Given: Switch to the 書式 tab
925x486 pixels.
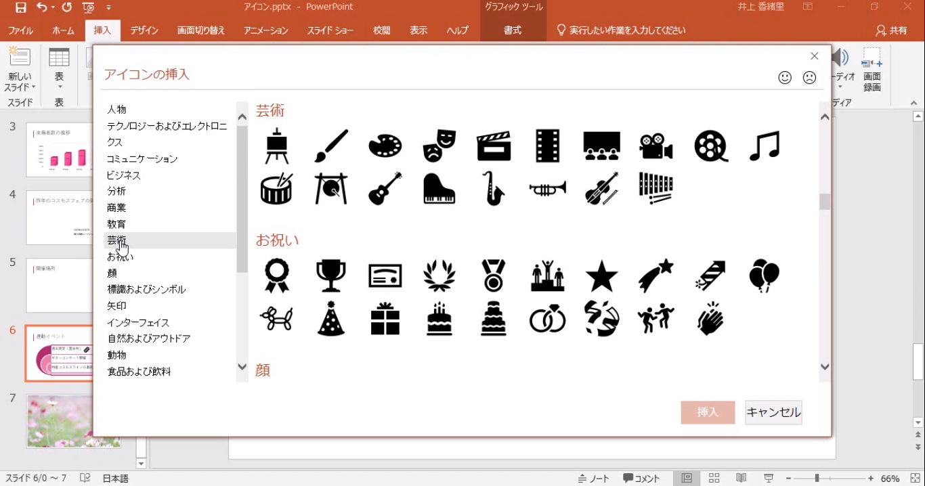Looking at the screenshot, I should coord(513,30).
